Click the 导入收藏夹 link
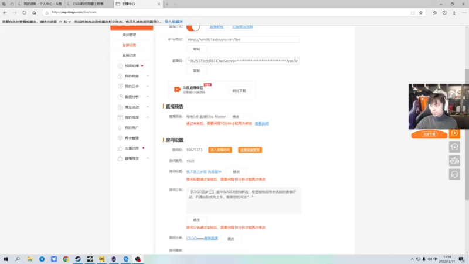This screenshot has width=469, height=264. click(x=174, y=22)
